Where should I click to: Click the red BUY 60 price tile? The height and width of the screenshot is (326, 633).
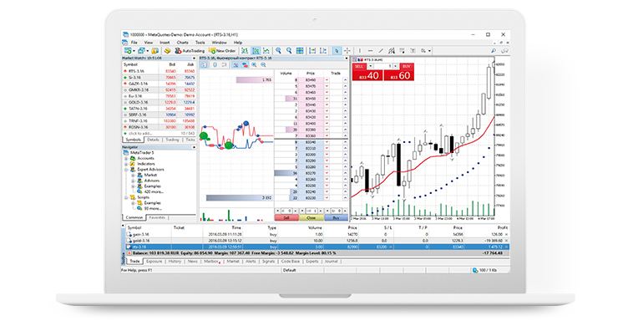399,75
